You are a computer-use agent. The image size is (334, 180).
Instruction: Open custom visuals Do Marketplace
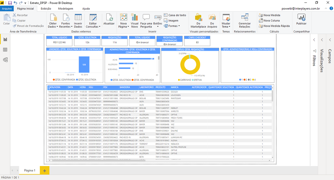tap(198, 21)
